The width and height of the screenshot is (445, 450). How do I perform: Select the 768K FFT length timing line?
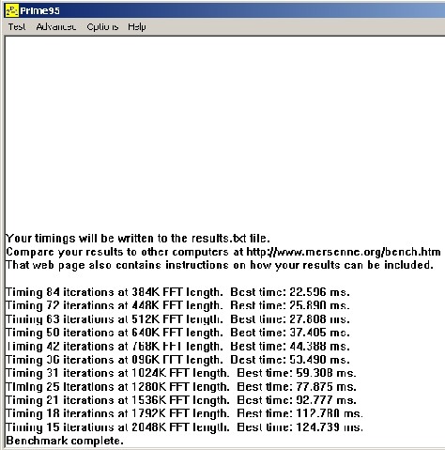click(177, 347)
